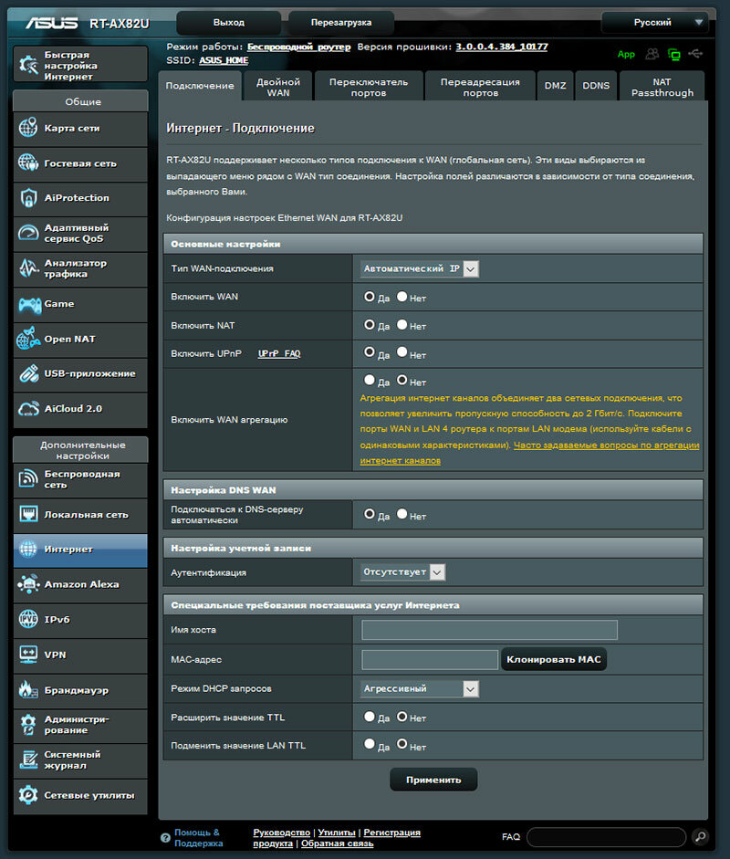This screenshot has height=859, width=730.
Task: Open the Гостевая сеть icon
Action: click(x=28, y=162)
